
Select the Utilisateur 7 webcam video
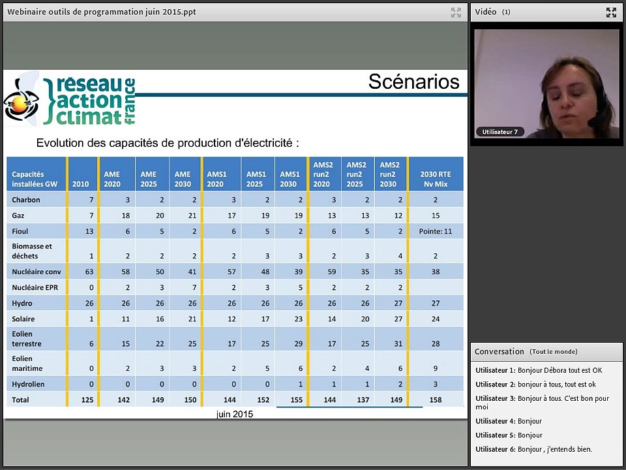pyautogui.click(x=546, y=84)
